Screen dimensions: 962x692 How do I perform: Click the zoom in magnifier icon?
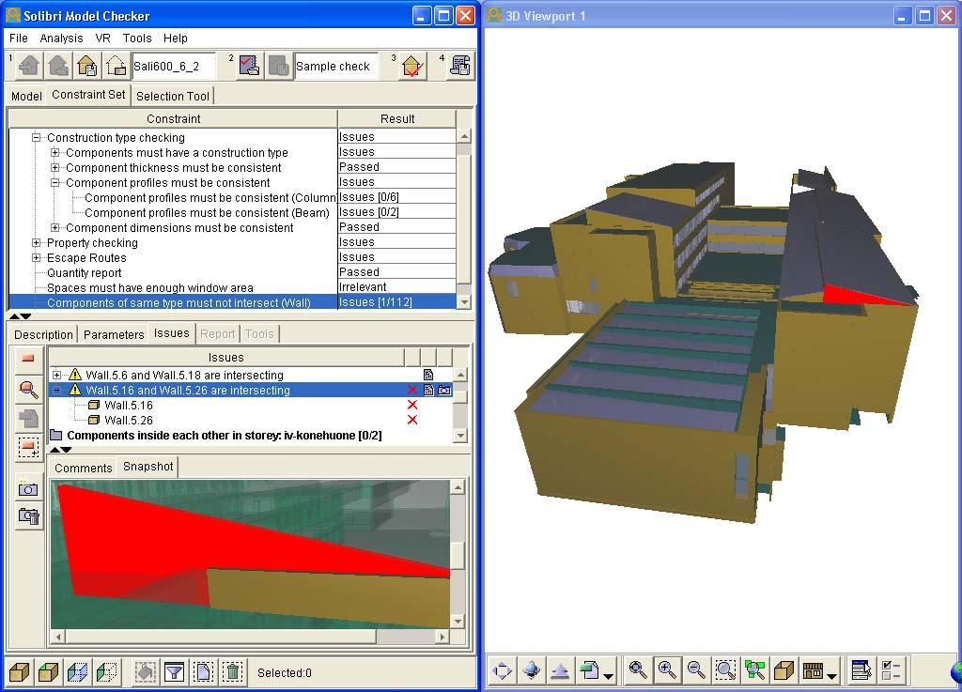pyautogui.click(x=667, y=669)
